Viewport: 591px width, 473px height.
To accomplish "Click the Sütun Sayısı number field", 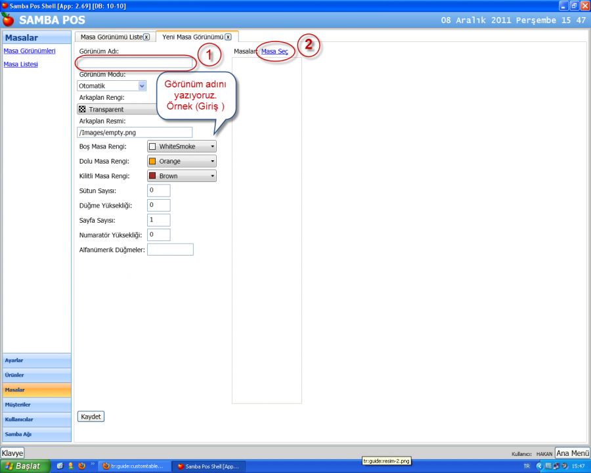I will pyautogui.click(x=159, y=191).
